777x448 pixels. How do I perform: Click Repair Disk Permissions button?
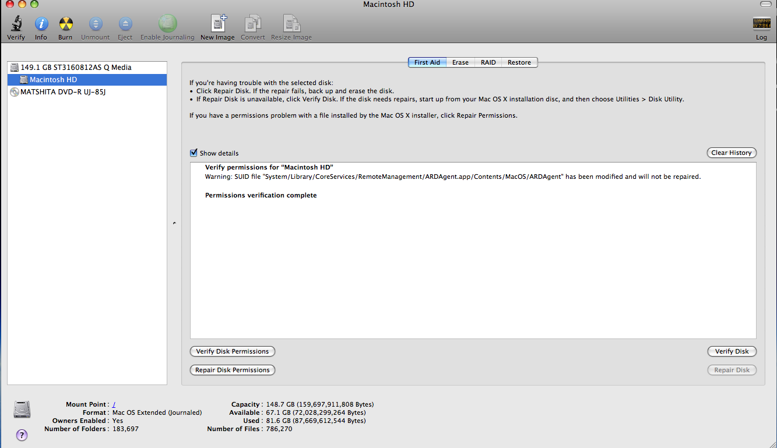point(233,370)
